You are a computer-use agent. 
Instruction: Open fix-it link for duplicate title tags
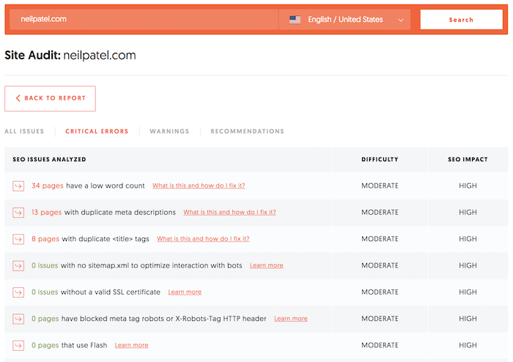pyautogui.click(x=203, y=239)
